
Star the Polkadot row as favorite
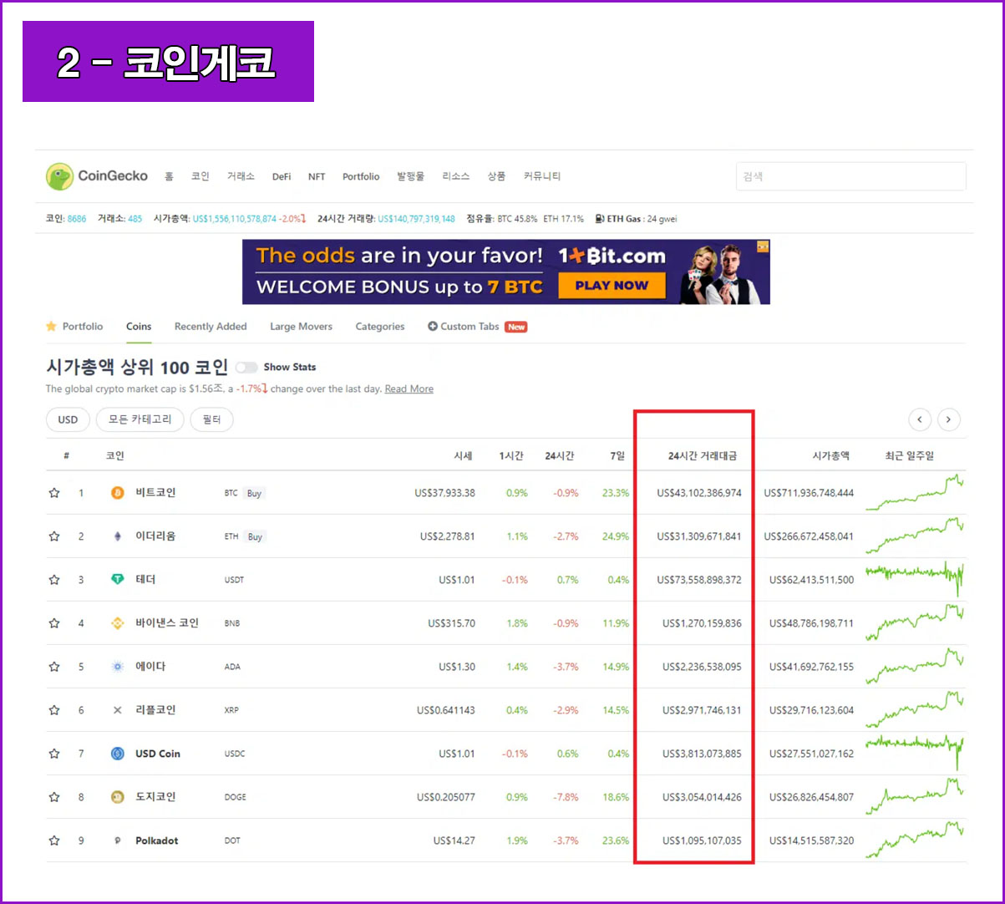tap(54, 841)
